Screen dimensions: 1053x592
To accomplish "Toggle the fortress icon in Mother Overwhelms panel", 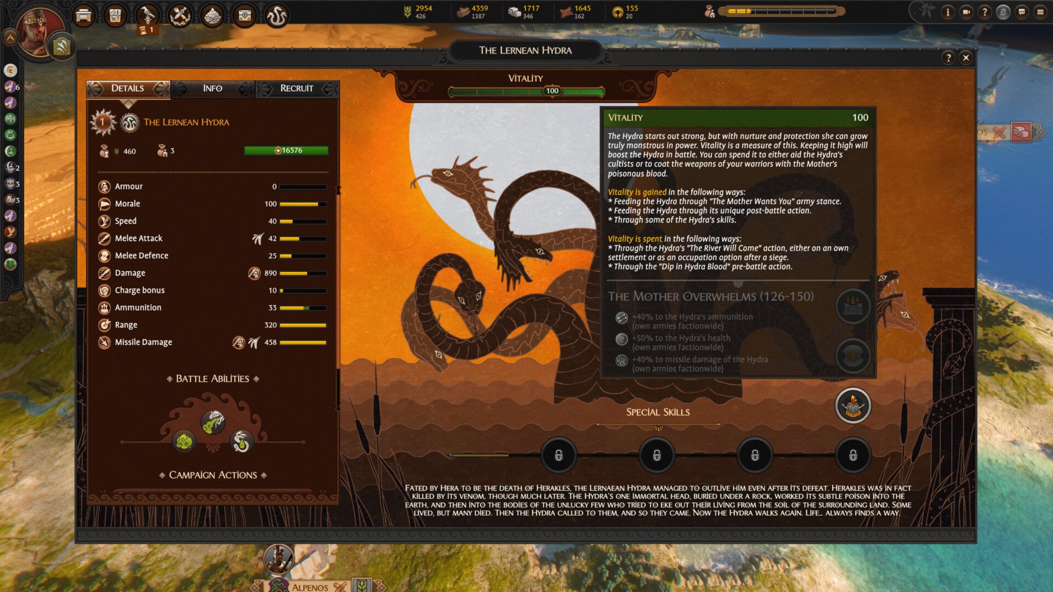I will tap(853, 306).
